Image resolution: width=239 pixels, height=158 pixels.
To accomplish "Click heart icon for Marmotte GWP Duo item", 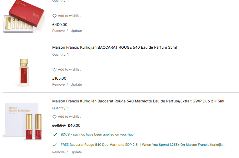I will click(54, 117).
